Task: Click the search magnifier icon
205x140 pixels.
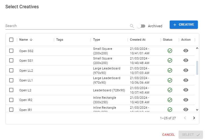Action: pos(132,26)
